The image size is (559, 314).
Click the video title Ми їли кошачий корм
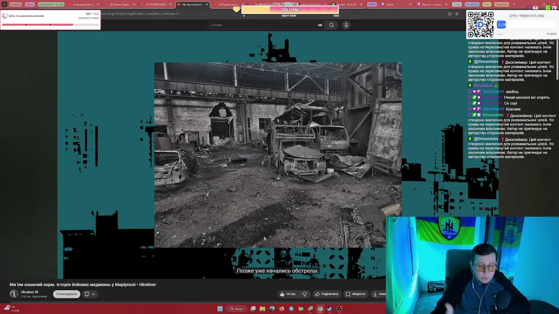pyautogui.click(x=83, y=284)
